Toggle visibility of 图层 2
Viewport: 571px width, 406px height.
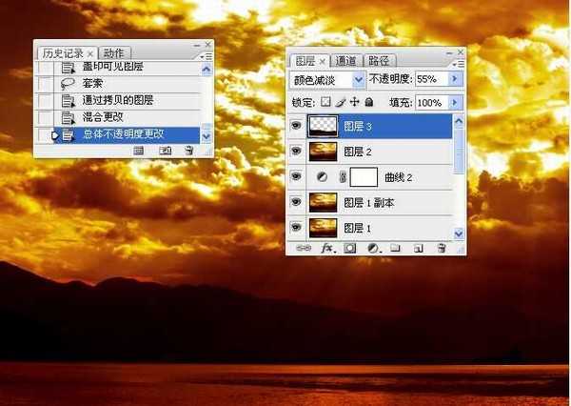[296, 152]
